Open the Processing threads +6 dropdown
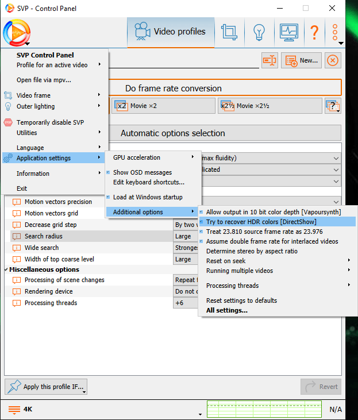 point(186,303)
